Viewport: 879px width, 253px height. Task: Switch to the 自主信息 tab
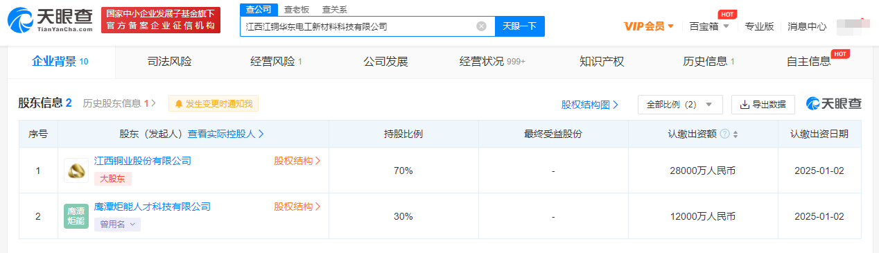[808, 62]
